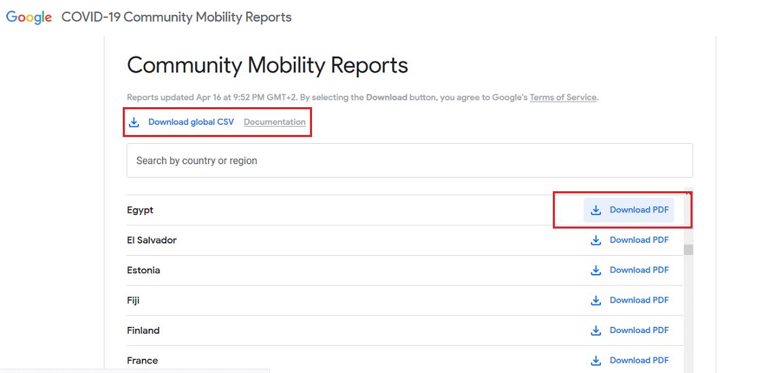Click the Community Mobility Reports heading

coord(268,65)
